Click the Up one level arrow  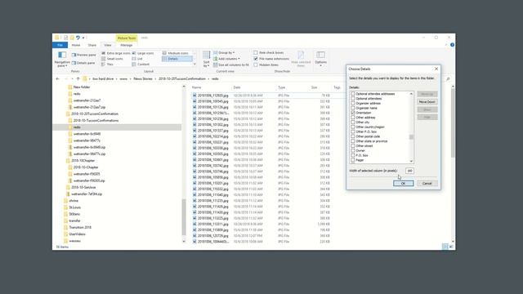[x=78, y=79]
